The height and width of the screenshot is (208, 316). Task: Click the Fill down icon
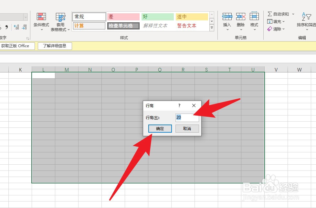(270, 21)
